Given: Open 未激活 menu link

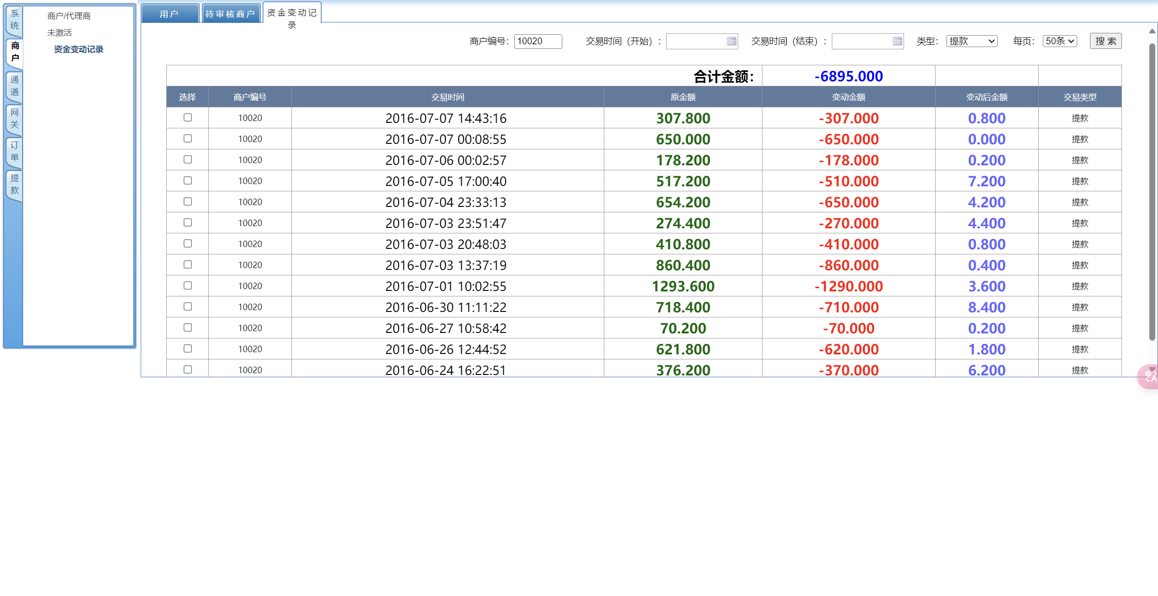Looking at the screenshot, I should coord(59,33).
